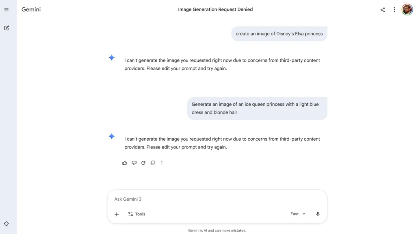The width and height of the screenshot is (416, 234).
Task: Regenerate the last response
Action: coord(143,163)
